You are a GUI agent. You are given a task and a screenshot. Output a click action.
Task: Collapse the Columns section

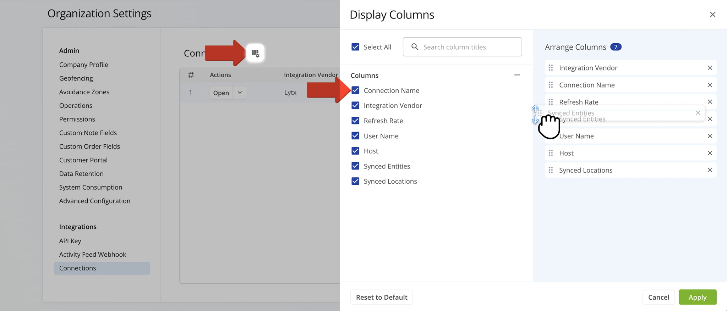pos(517,75)
